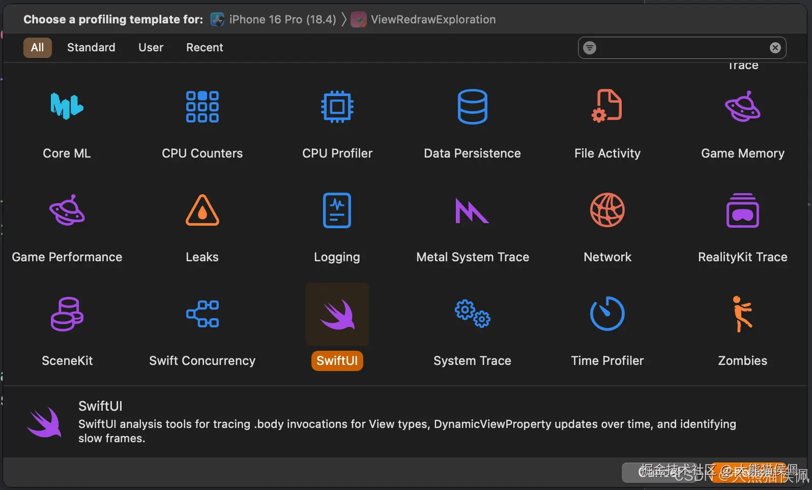Select the File Activity template icon

pyautogui.click(x=607, y=107)
